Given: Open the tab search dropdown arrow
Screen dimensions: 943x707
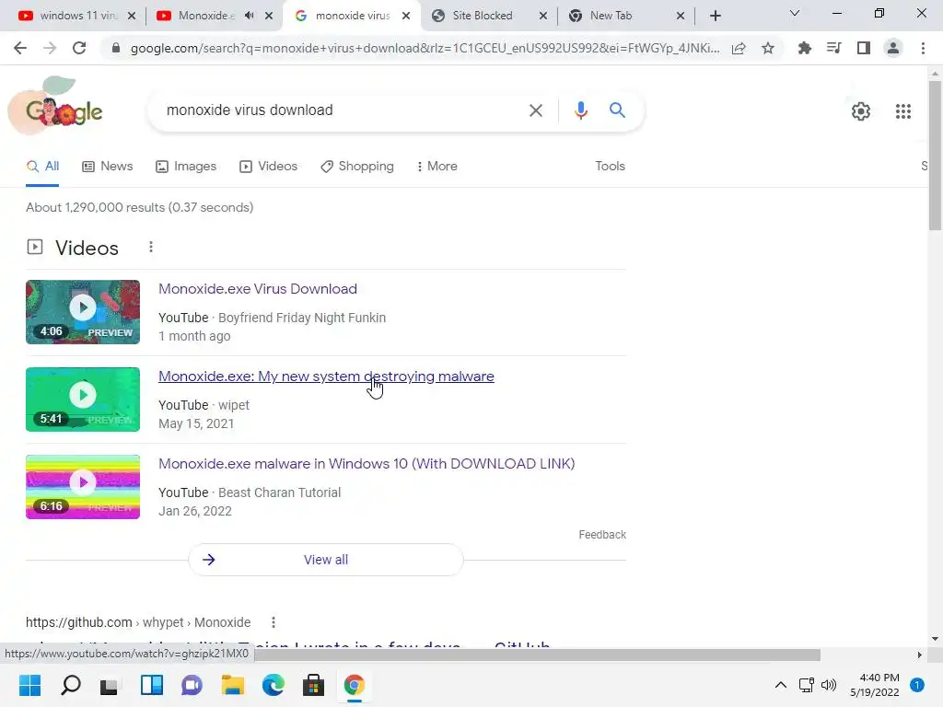Looking at the screenshot, I should tap(795, 13).
